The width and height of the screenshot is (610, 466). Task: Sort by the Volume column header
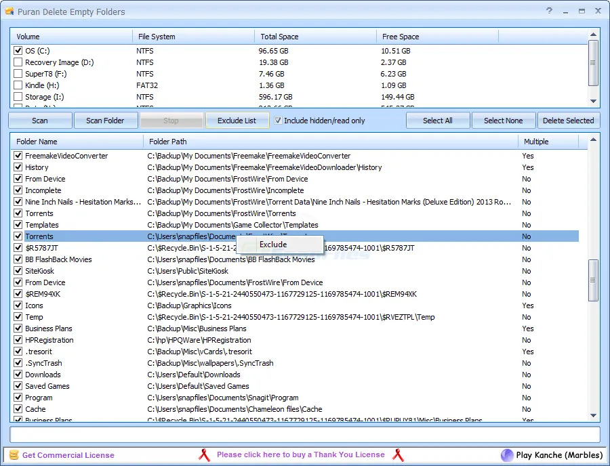coord(71,37)
